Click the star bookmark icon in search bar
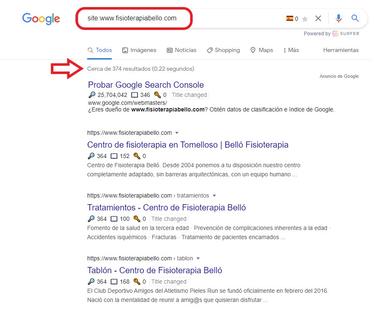This screenshot has width=372, height=309. tap(305, 19)
